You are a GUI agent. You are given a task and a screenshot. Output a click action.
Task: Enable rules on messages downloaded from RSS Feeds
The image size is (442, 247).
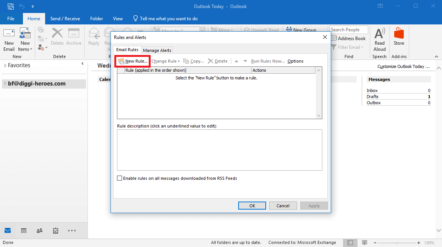[x=119, y=178]
